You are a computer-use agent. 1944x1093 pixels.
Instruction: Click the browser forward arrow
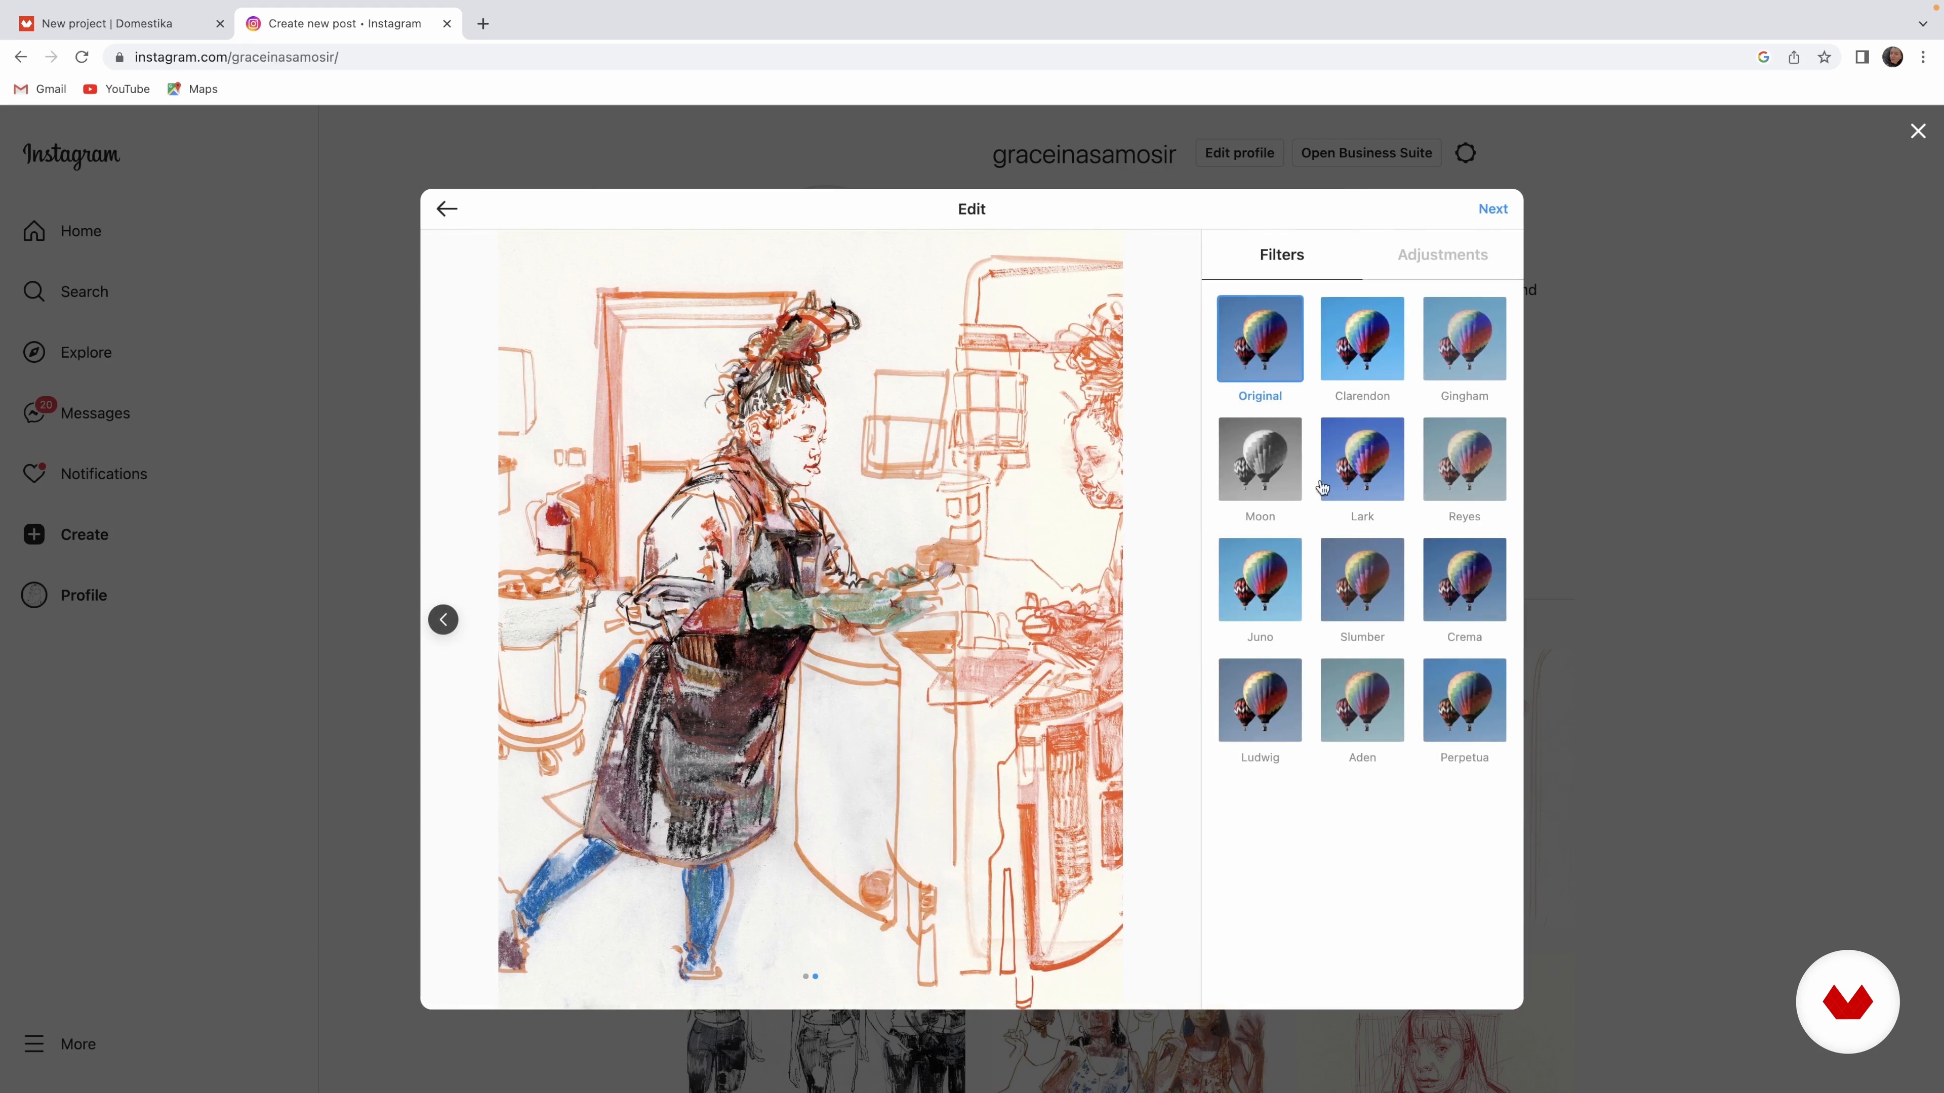(51, 57)
